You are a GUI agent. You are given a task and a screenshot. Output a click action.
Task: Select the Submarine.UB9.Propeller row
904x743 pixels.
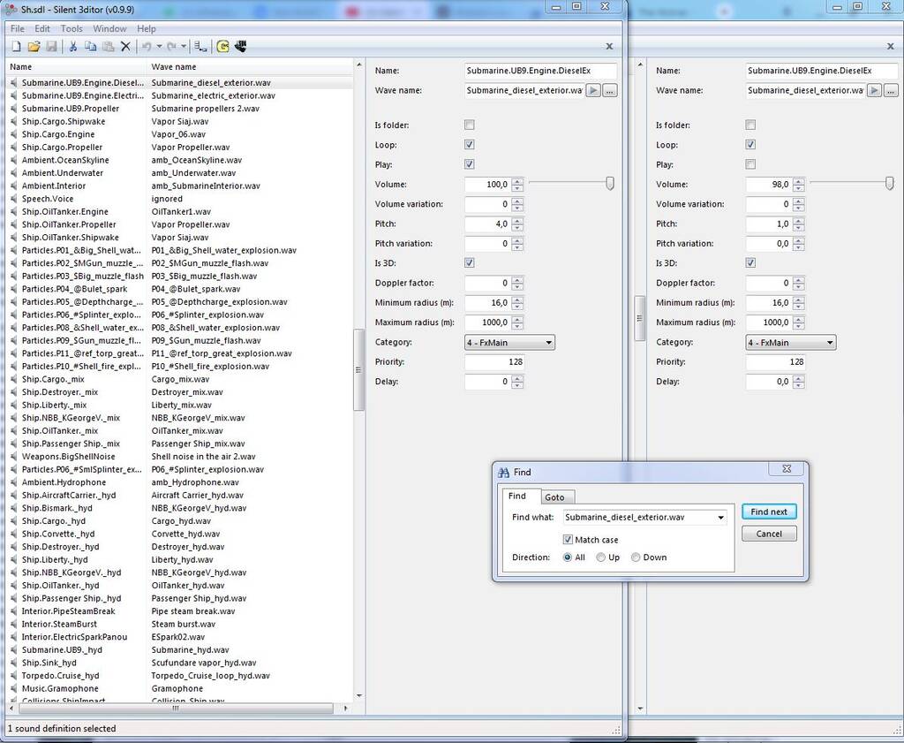pos(180,109)
